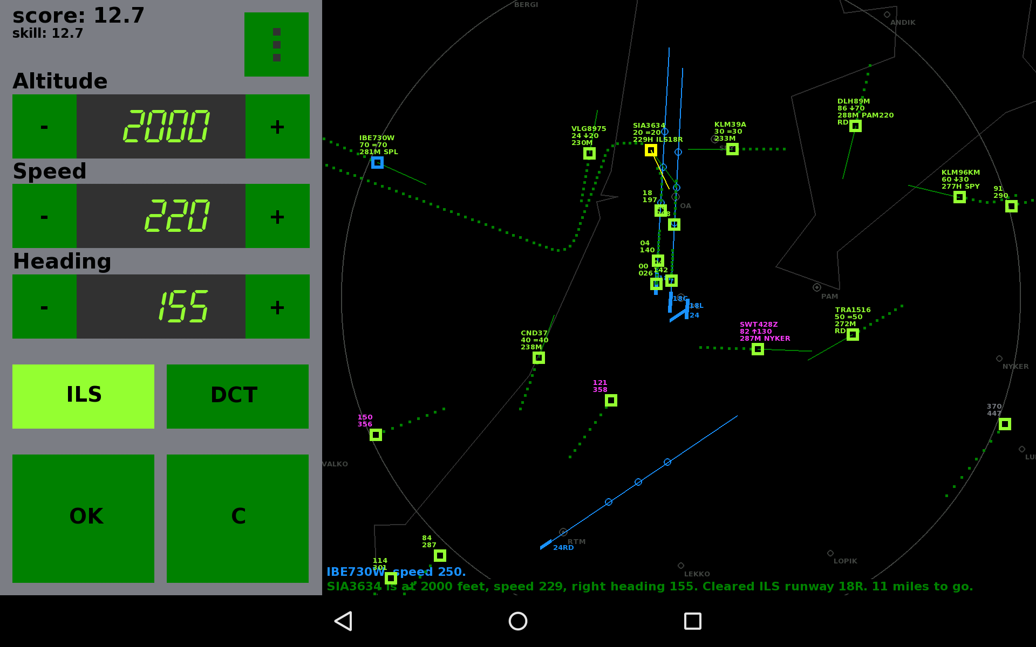Select the IBE730W blue aircraft marker
This screenshot has height=647, width=1036.
coord(377,162)
